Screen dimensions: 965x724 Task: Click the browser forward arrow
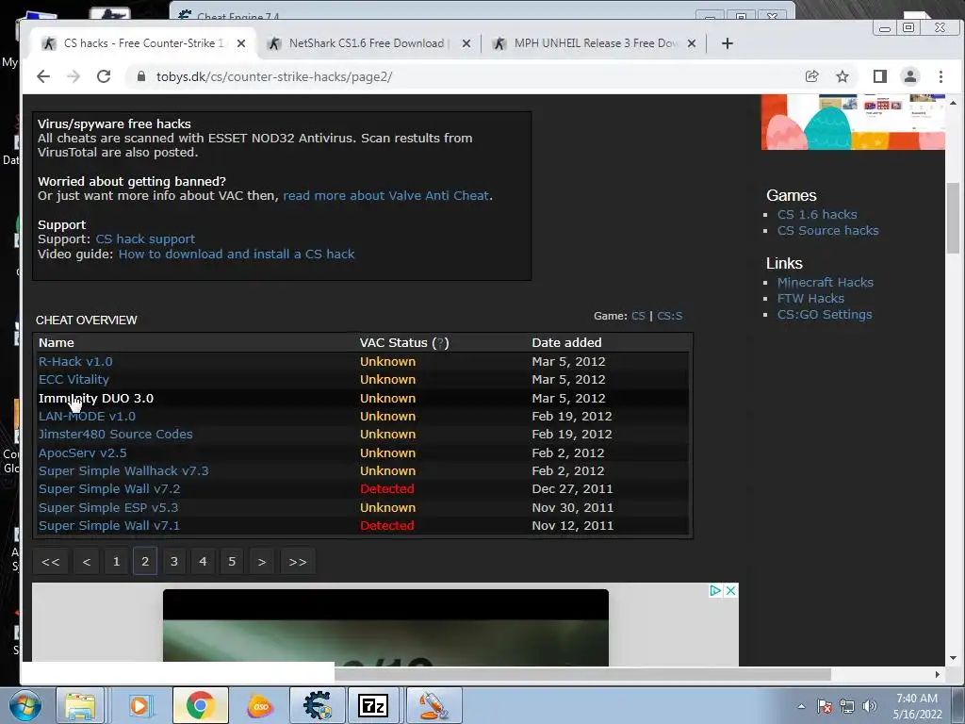74,76
